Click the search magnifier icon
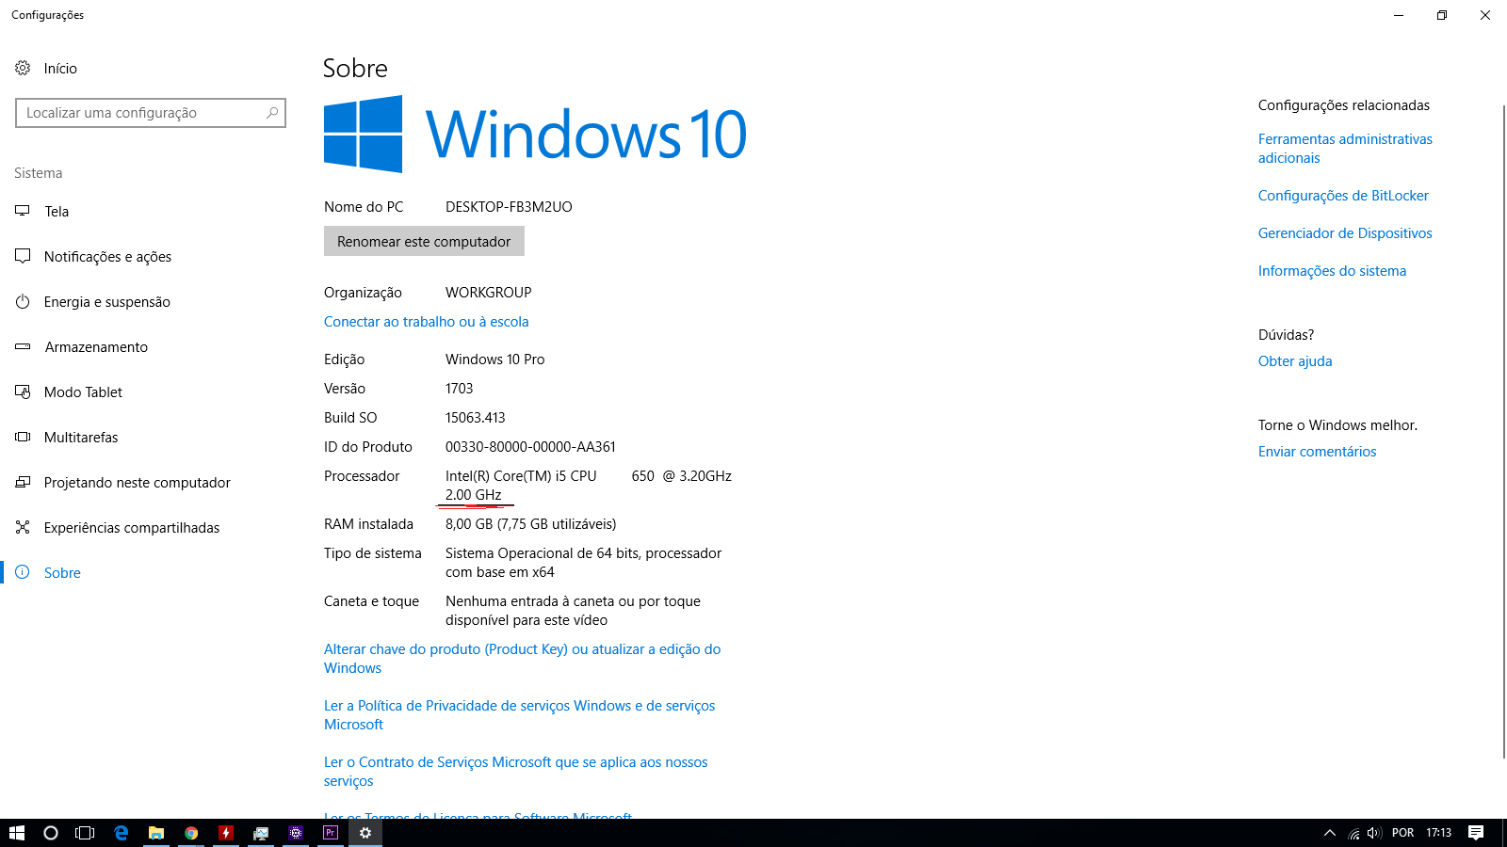This screenshot has width=1507, height=847. pyautogui.click(x=272, y=113)
